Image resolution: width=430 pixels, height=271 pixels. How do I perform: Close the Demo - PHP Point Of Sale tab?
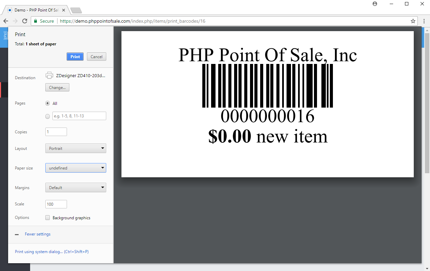64,10
